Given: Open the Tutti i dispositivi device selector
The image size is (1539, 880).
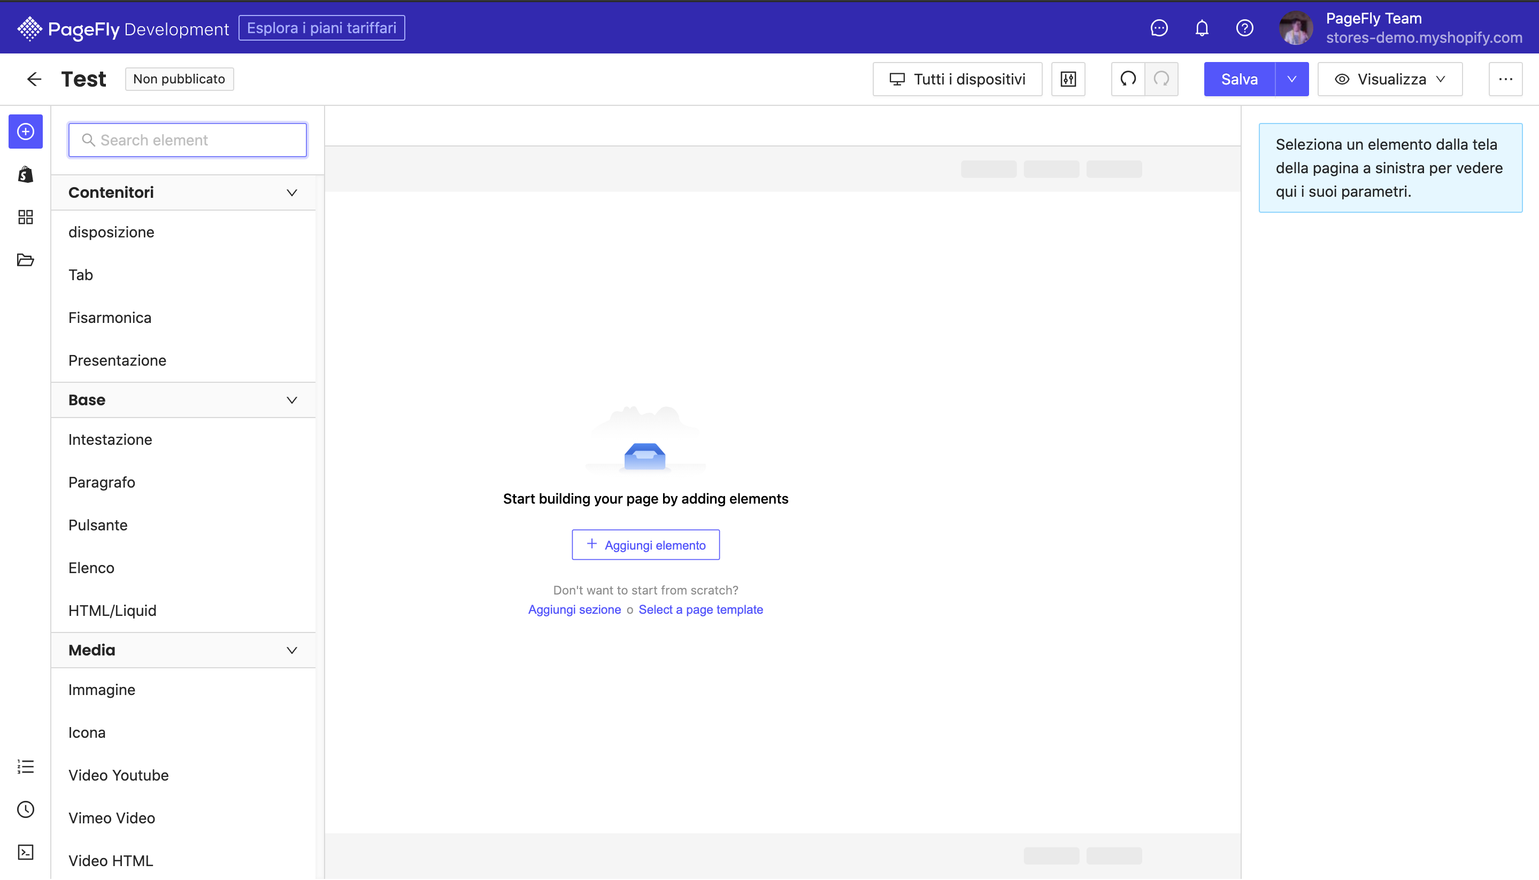Looking at the screenshot, I should 958,79.
